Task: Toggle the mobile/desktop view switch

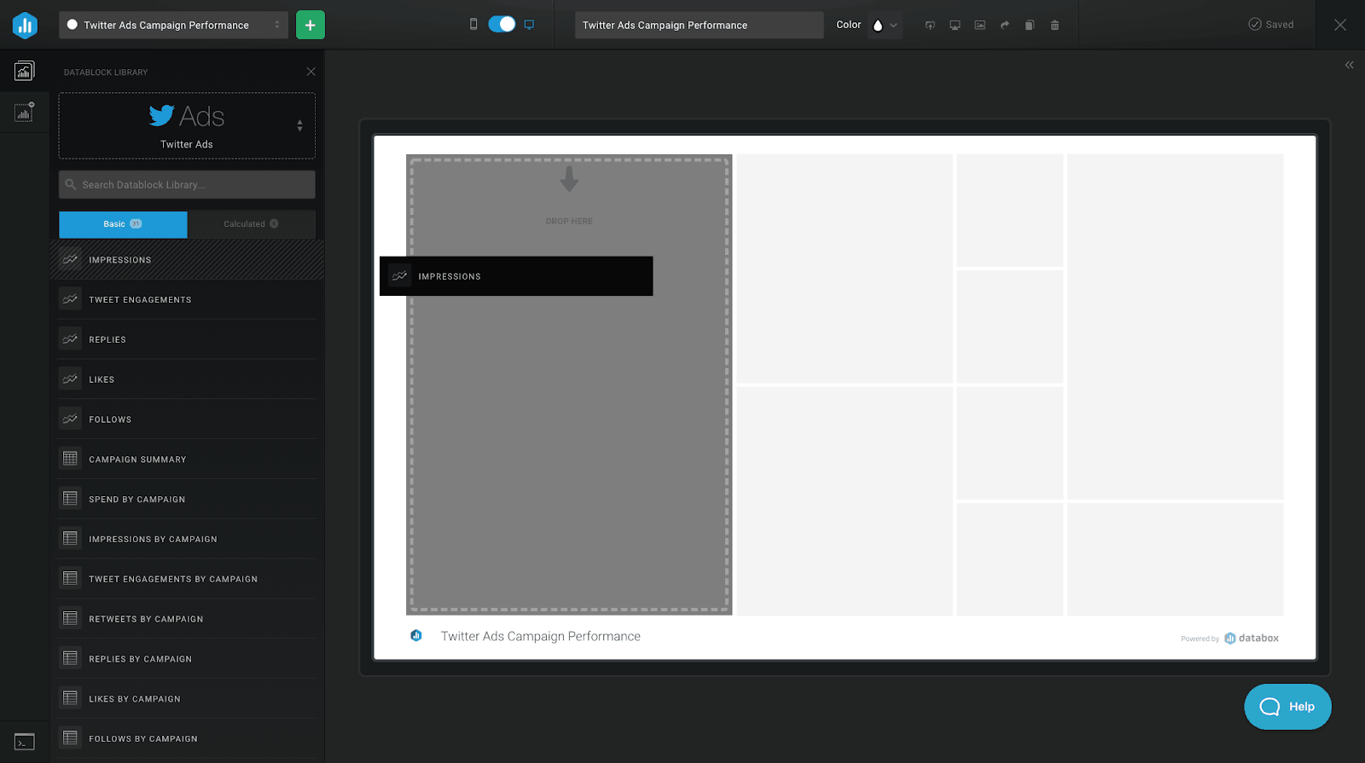Action: 502,25
